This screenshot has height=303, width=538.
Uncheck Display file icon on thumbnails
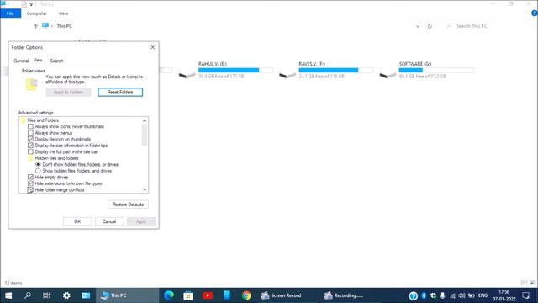(x=30, y=139)
